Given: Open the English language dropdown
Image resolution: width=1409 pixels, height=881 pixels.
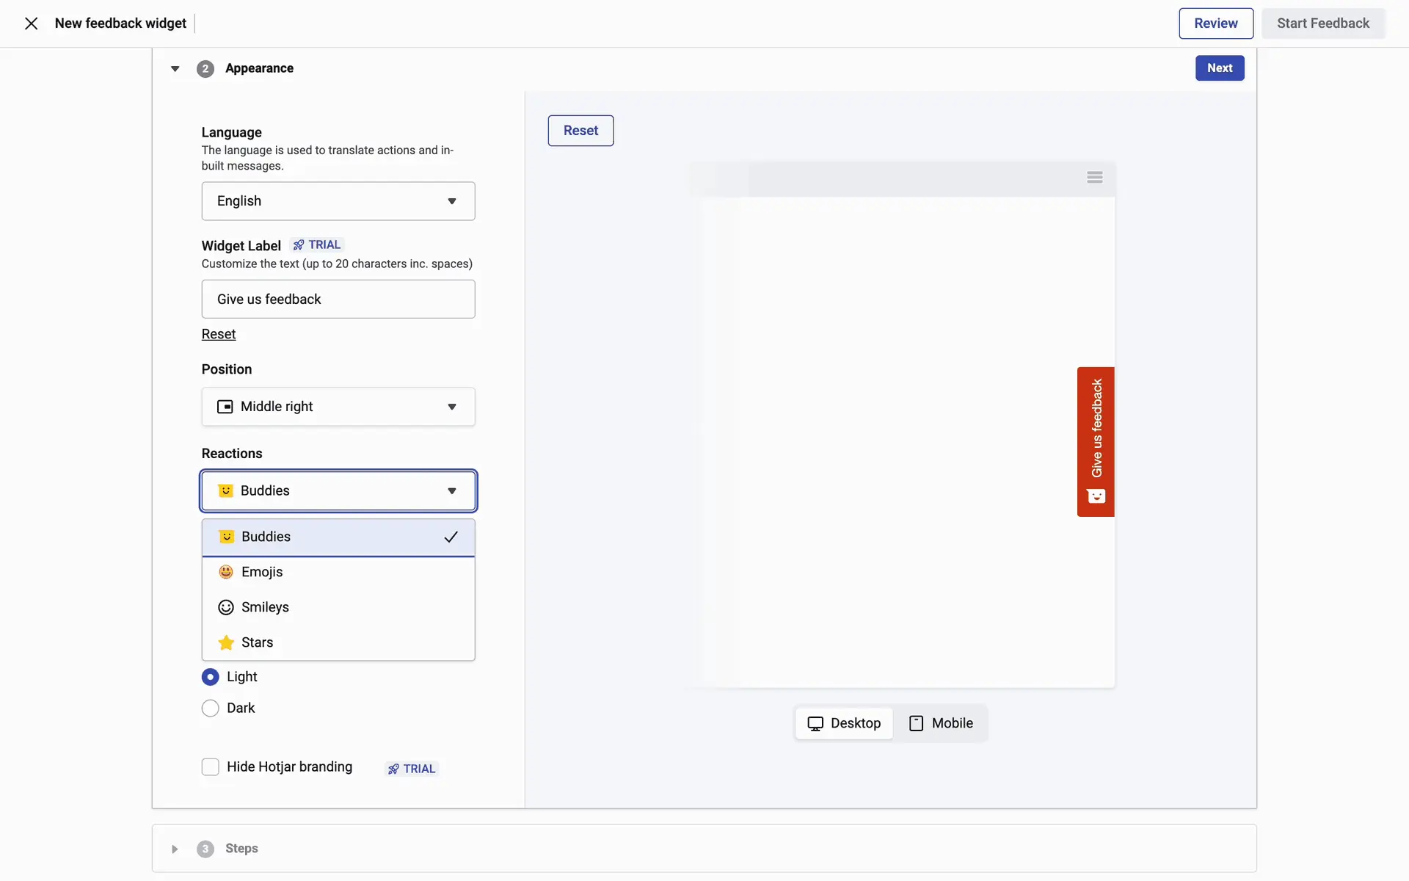Looking at the screenshot, I should [338, 201].
